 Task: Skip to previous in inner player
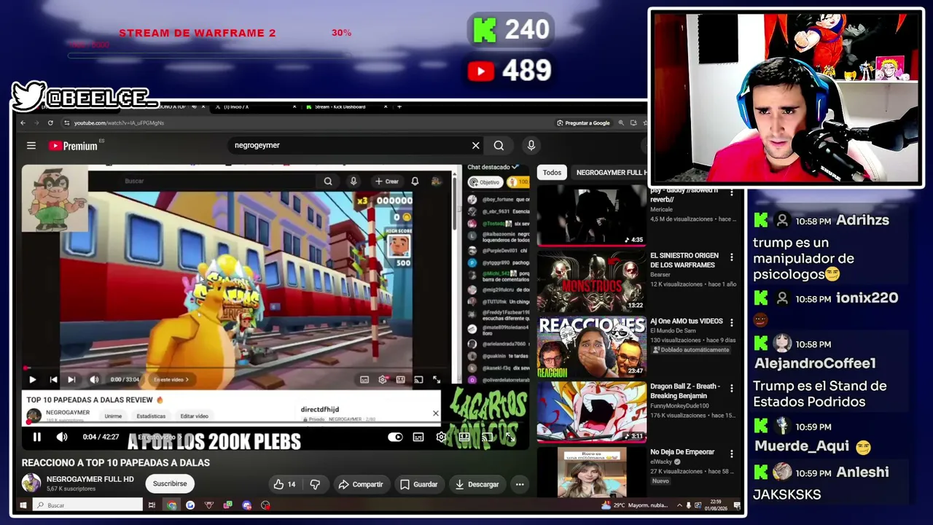point(53,380)
